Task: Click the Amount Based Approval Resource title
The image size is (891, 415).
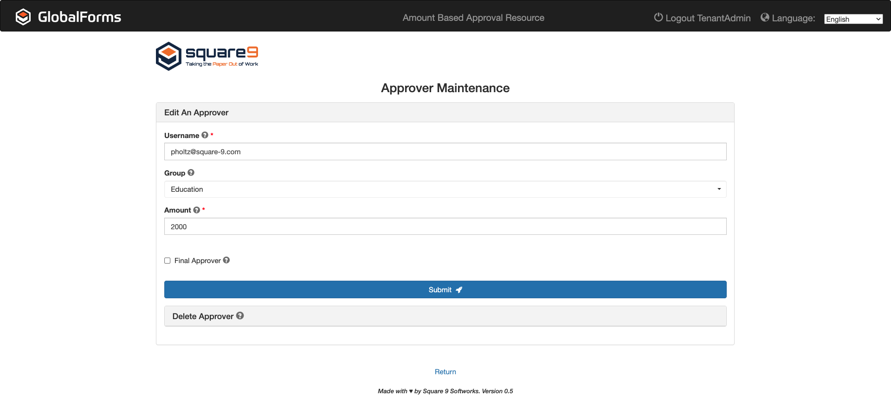Action: [x=473, y=18]
